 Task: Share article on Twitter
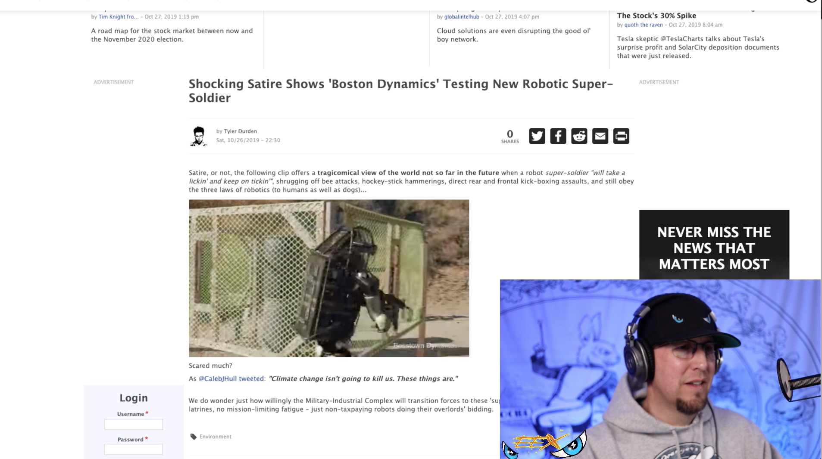click(537, 136)
